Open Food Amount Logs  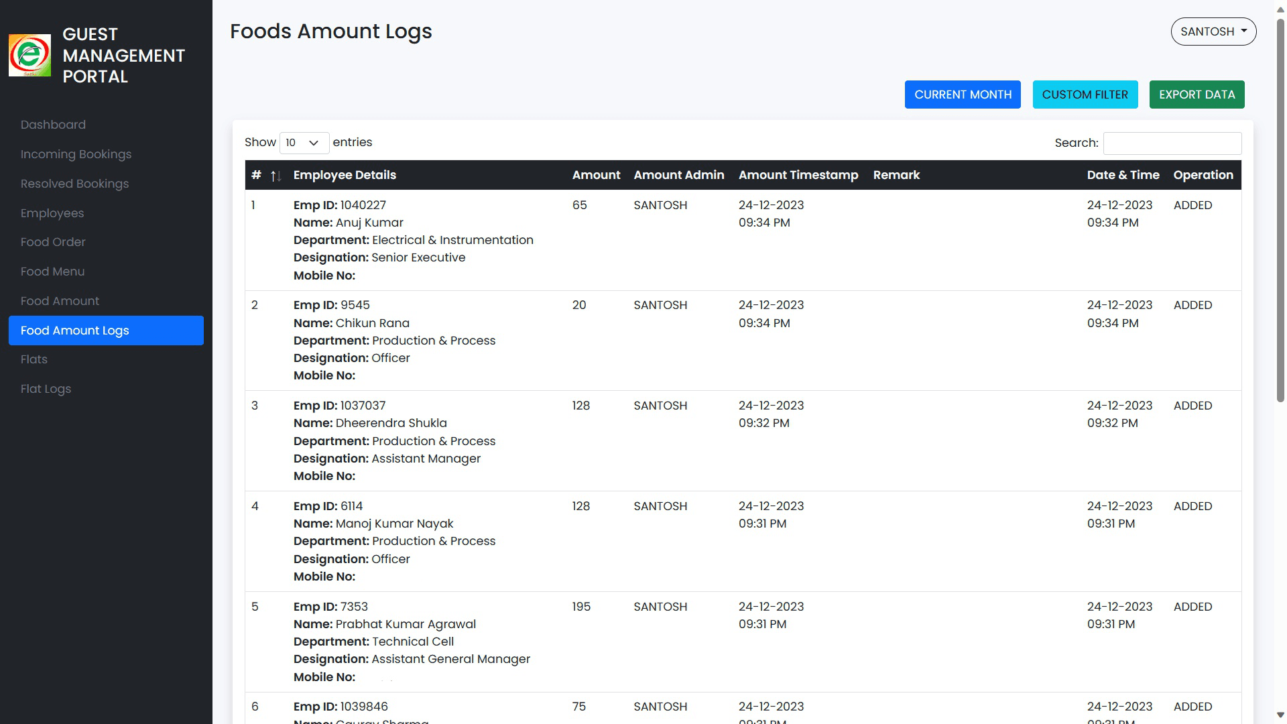pos(74,330)
